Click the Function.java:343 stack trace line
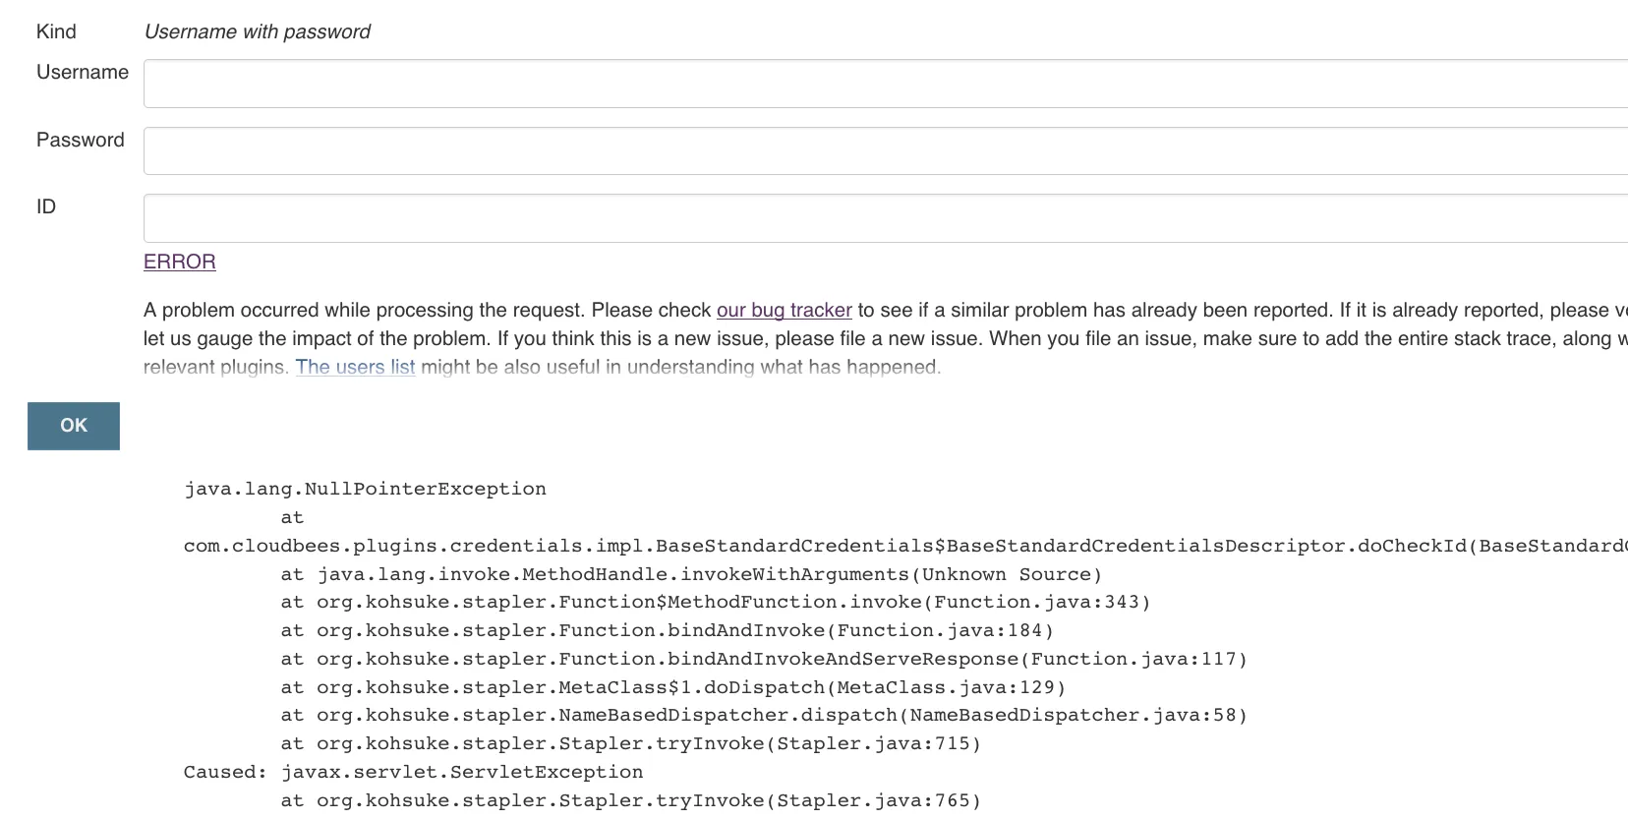The image size is (1628, 820). [x=715, y=602]
